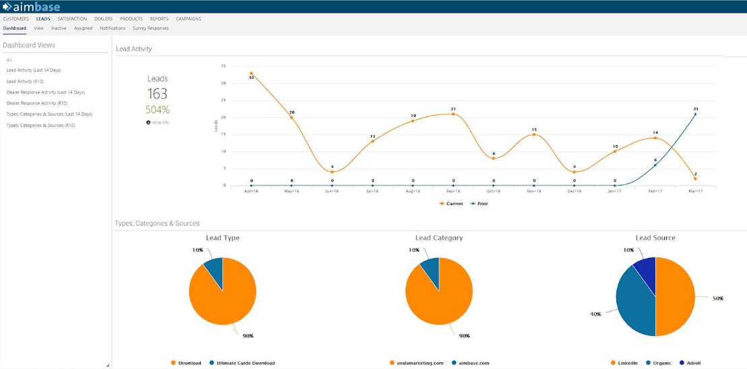The image size is (747, 369).
Task: Toggle the LinkedIn legend item
Action: 626,363
